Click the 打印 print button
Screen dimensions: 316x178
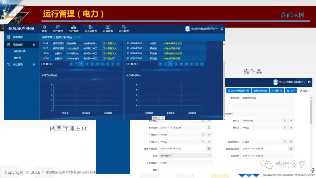(x=291, y=90)
